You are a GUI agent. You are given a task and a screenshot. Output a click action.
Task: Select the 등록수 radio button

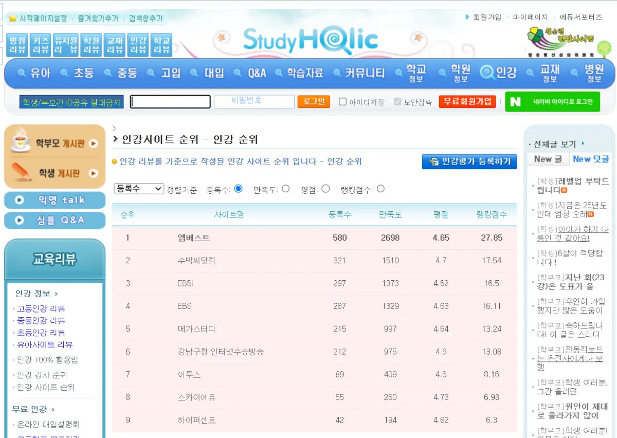tap(239, 189)
